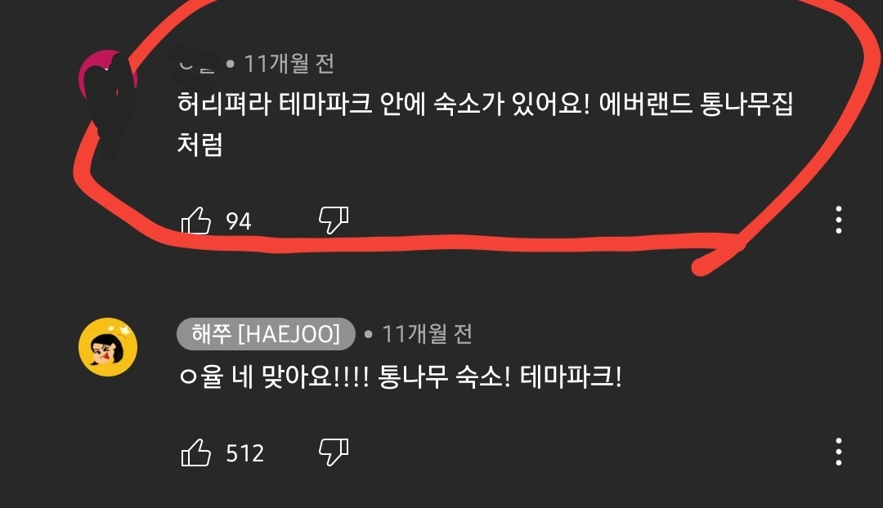Like the comment with 94 likes
The image size is (883, 508).
coord(196,220)
